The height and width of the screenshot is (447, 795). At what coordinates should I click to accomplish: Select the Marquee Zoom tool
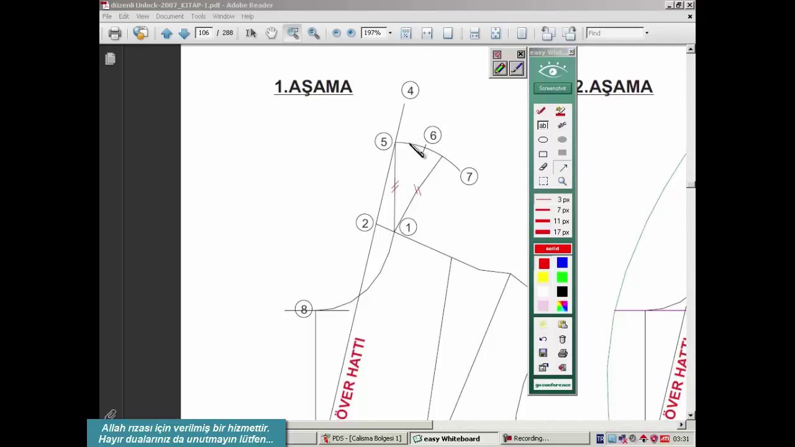coord(293,33)
